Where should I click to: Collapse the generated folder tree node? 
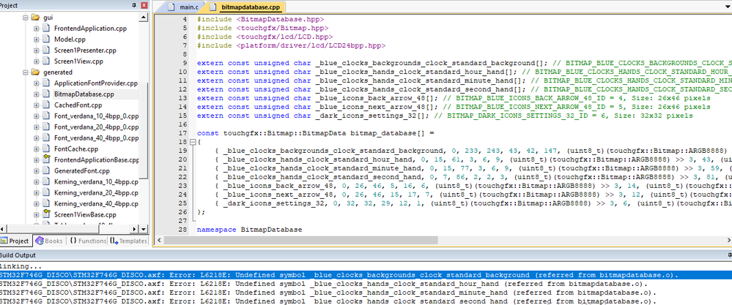24,72
